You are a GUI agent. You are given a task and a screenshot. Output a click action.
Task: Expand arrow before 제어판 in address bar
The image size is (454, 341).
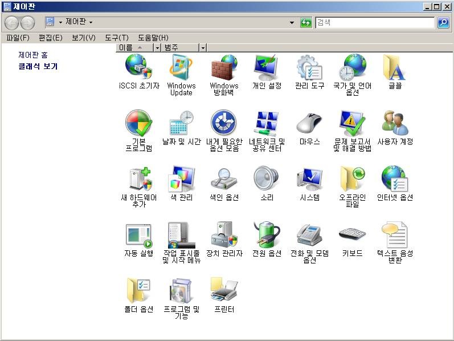pyautogui.click(x=60, y=22)
